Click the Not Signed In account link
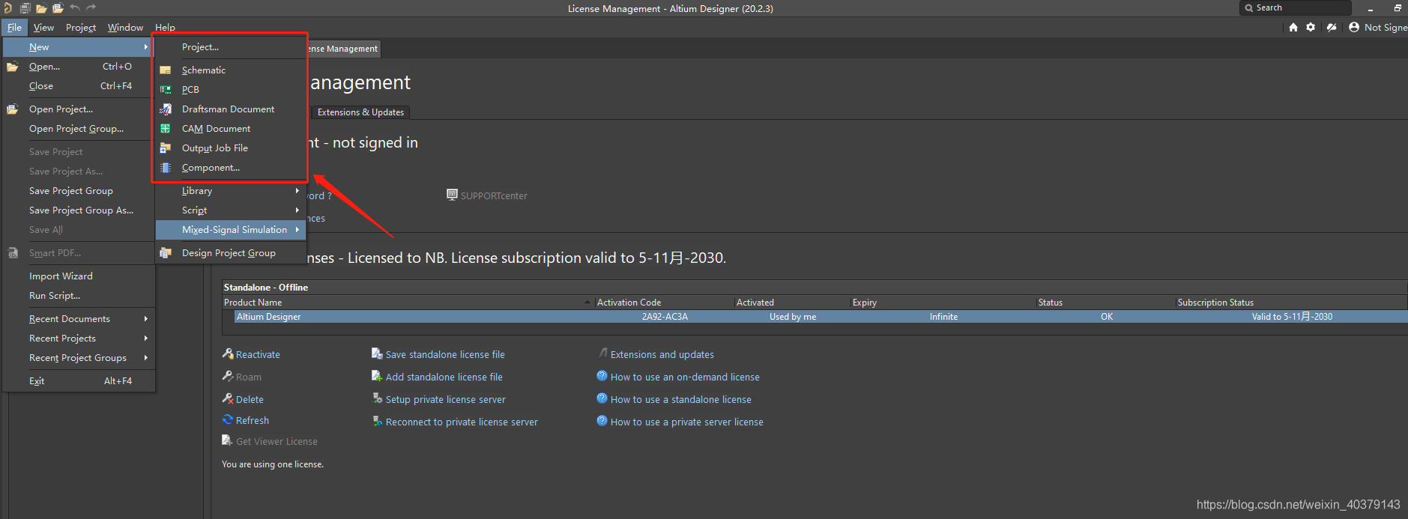Screen dimensions: 1408x519 pos(1386,27)
